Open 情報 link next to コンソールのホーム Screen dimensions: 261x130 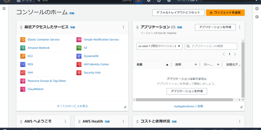[x=72, y=13]
